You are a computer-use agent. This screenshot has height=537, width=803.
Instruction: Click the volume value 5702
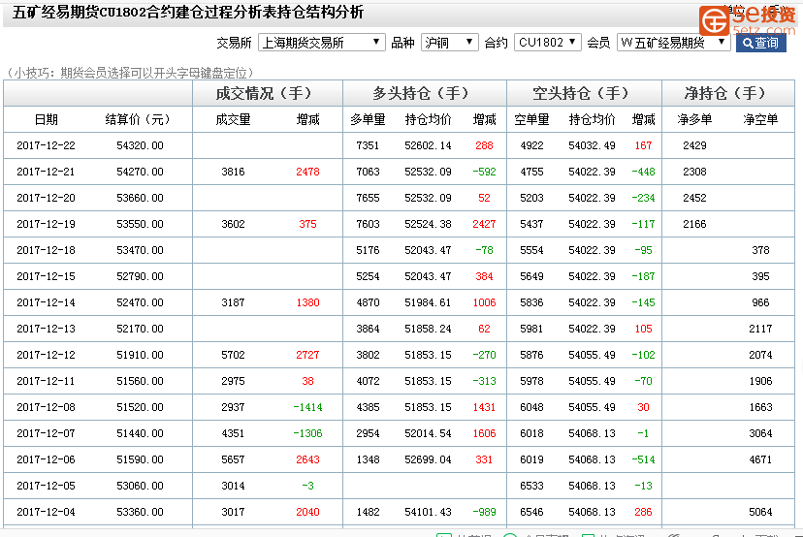(x=233, y=355)
